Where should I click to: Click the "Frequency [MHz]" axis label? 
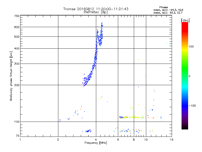[x=96, y=143]
